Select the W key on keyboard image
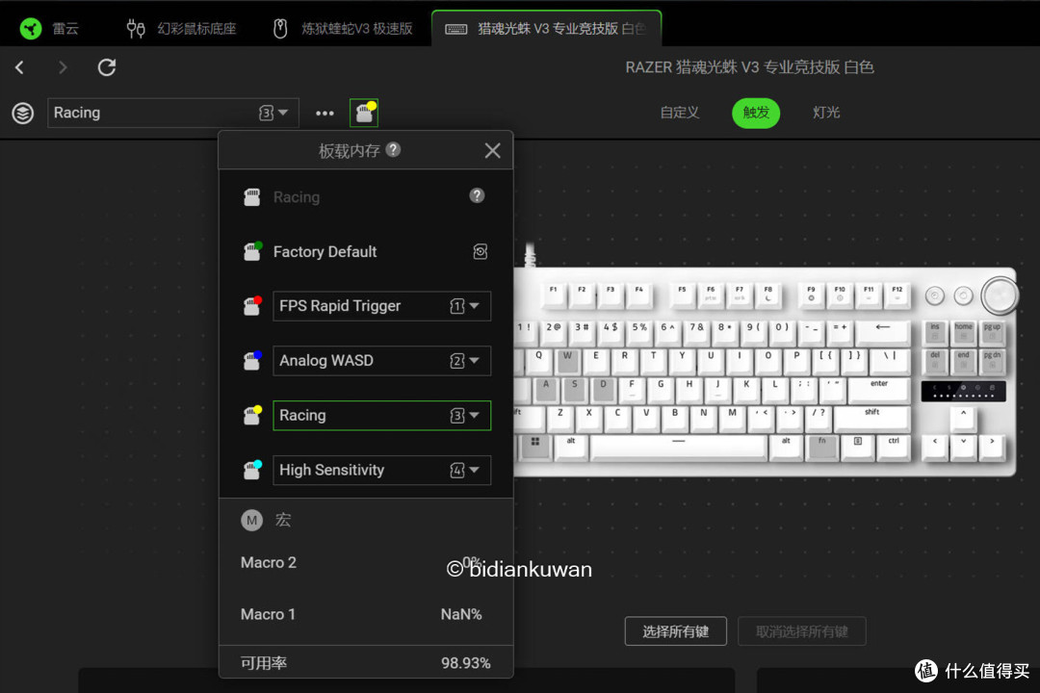This screenshot has width=1040, height=693. pos(567,360)
